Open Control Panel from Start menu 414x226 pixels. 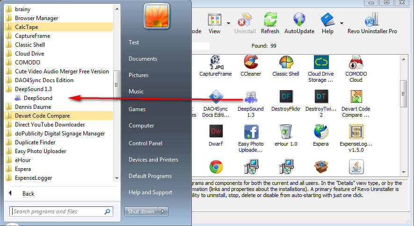[x=145, y=143]
